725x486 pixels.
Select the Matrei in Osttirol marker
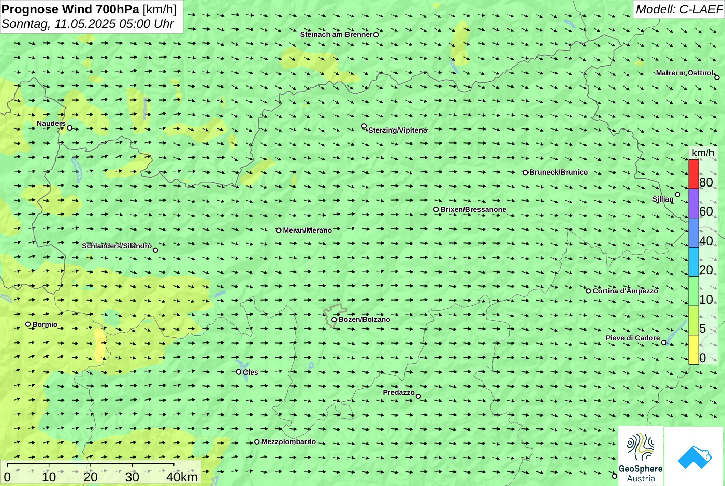pyautogui.click(x=717, y=78)
